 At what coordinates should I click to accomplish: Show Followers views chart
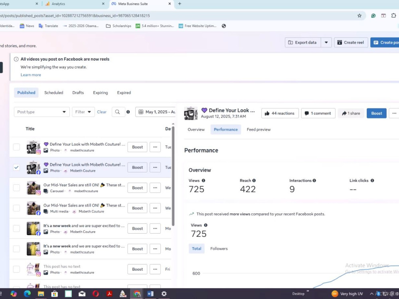click(x=219, y=249)
